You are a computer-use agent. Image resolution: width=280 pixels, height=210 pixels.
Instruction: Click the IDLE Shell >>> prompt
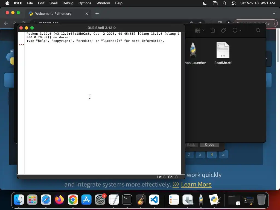coord(21,45)
